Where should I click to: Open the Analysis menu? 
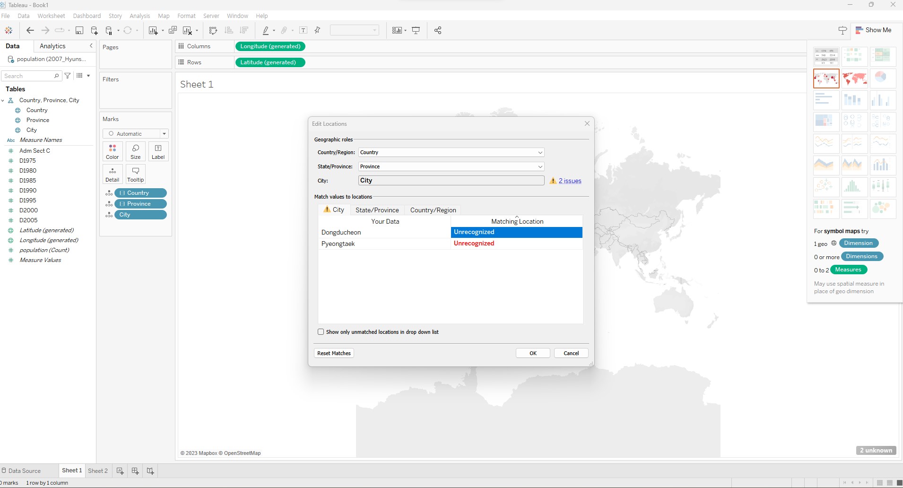(x=139, y=16)
